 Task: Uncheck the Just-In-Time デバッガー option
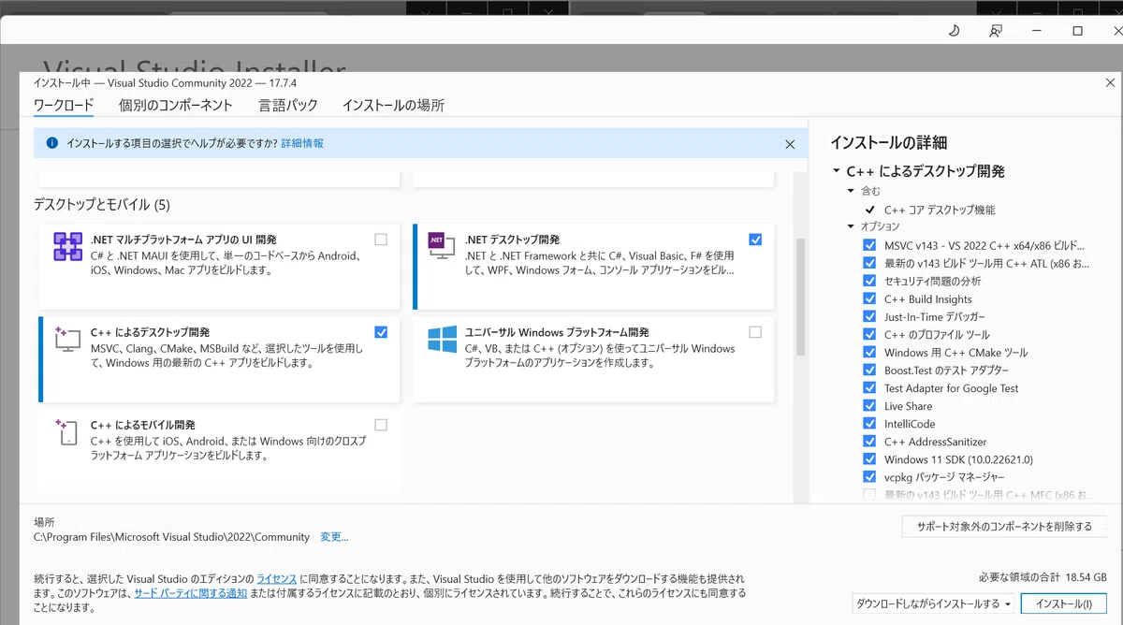pyautogui.click(x=869, y=317)
